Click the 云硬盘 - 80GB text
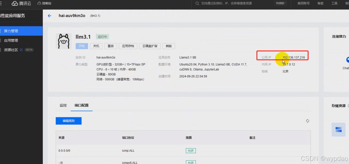Image resolution: width=349 pixels, height=164 pixels. pyautogui.click(x=106, y=74)
